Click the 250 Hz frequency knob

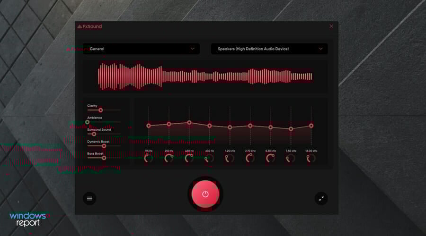click(169, 158)
